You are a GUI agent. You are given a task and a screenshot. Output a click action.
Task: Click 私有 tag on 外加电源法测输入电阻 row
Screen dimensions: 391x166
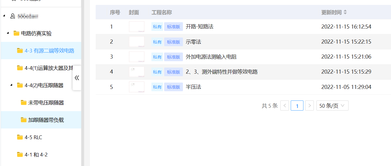(157, 57)
